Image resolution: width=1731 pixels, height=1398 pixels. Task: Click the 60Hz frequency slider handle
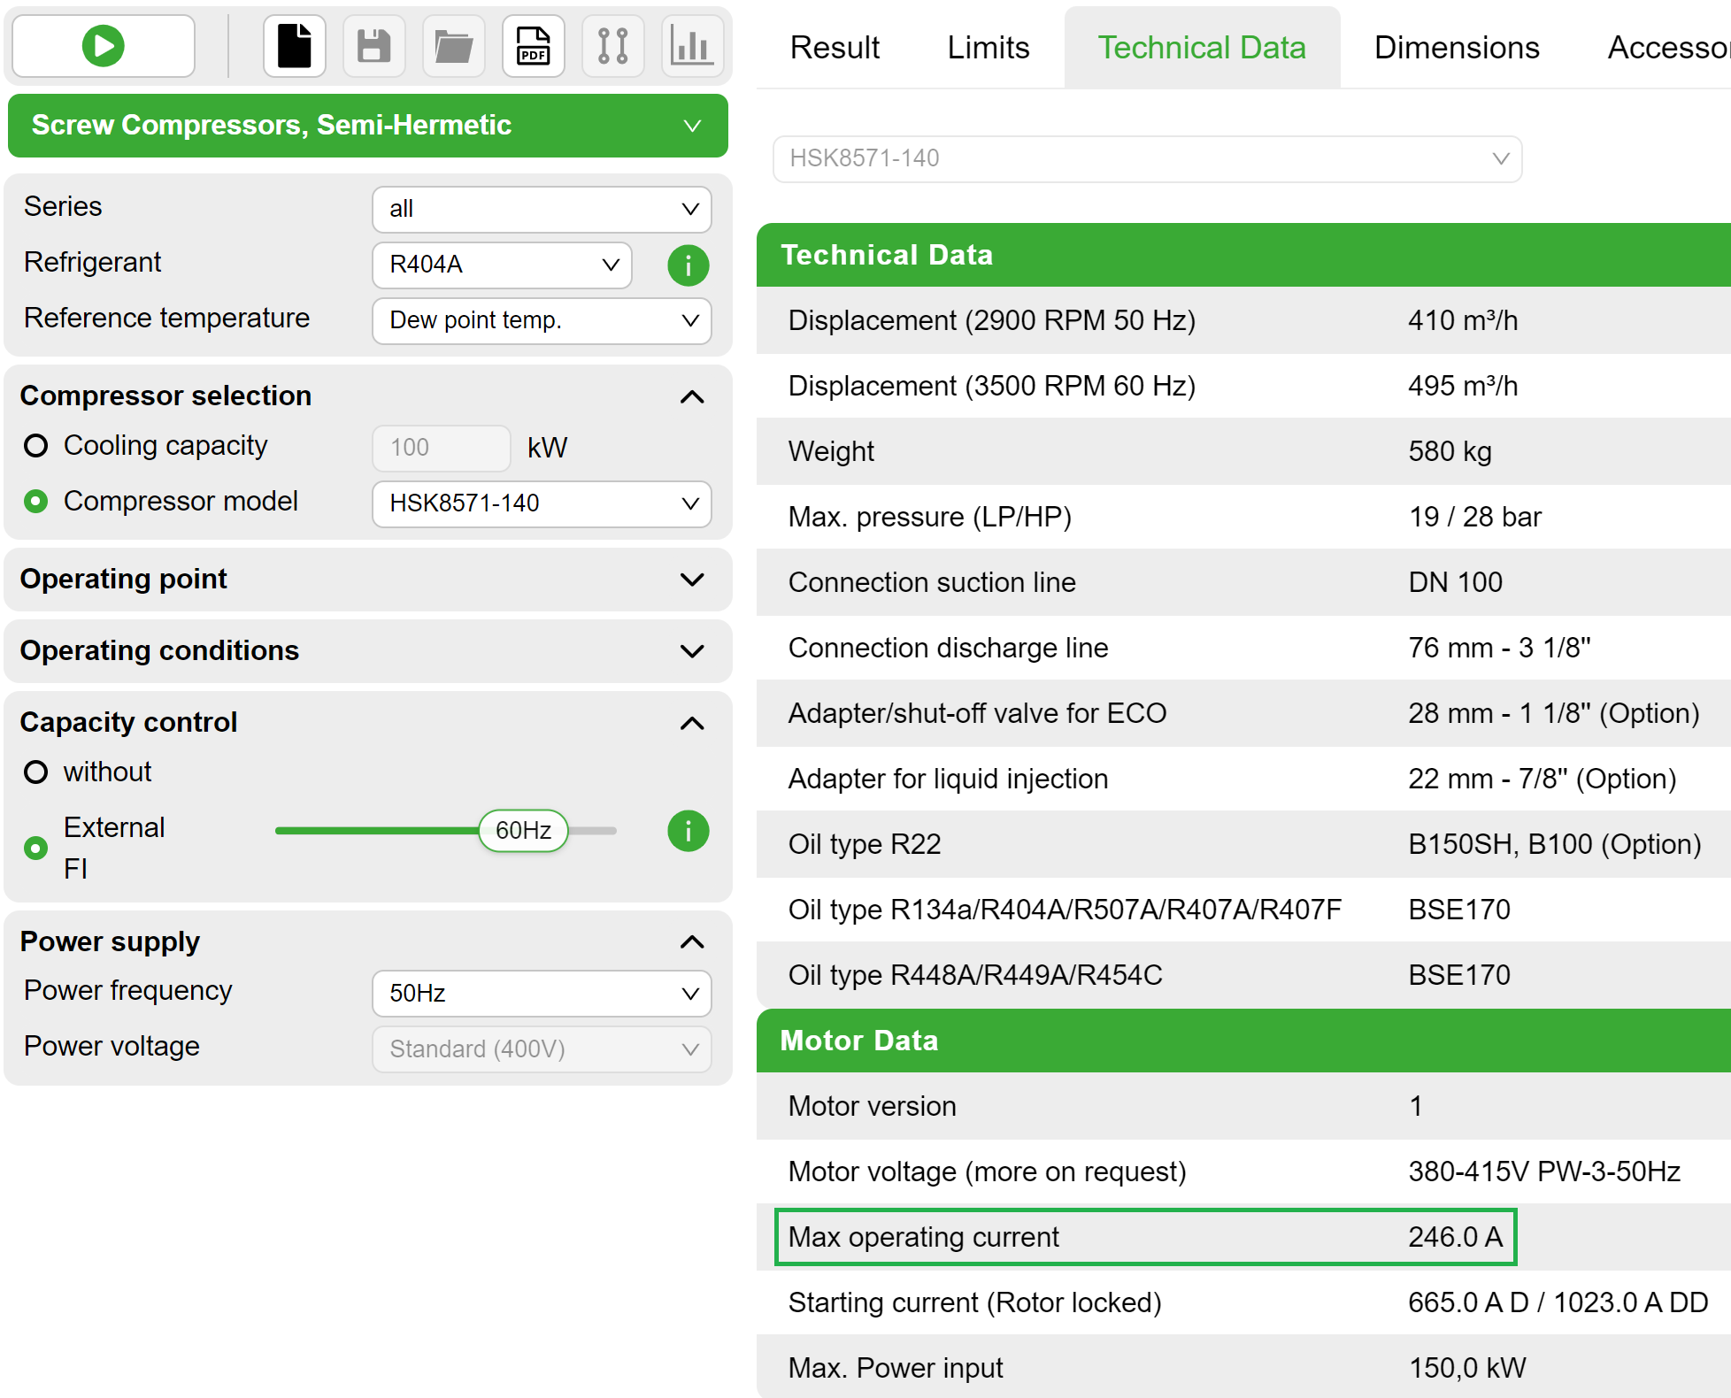point(522,830)
